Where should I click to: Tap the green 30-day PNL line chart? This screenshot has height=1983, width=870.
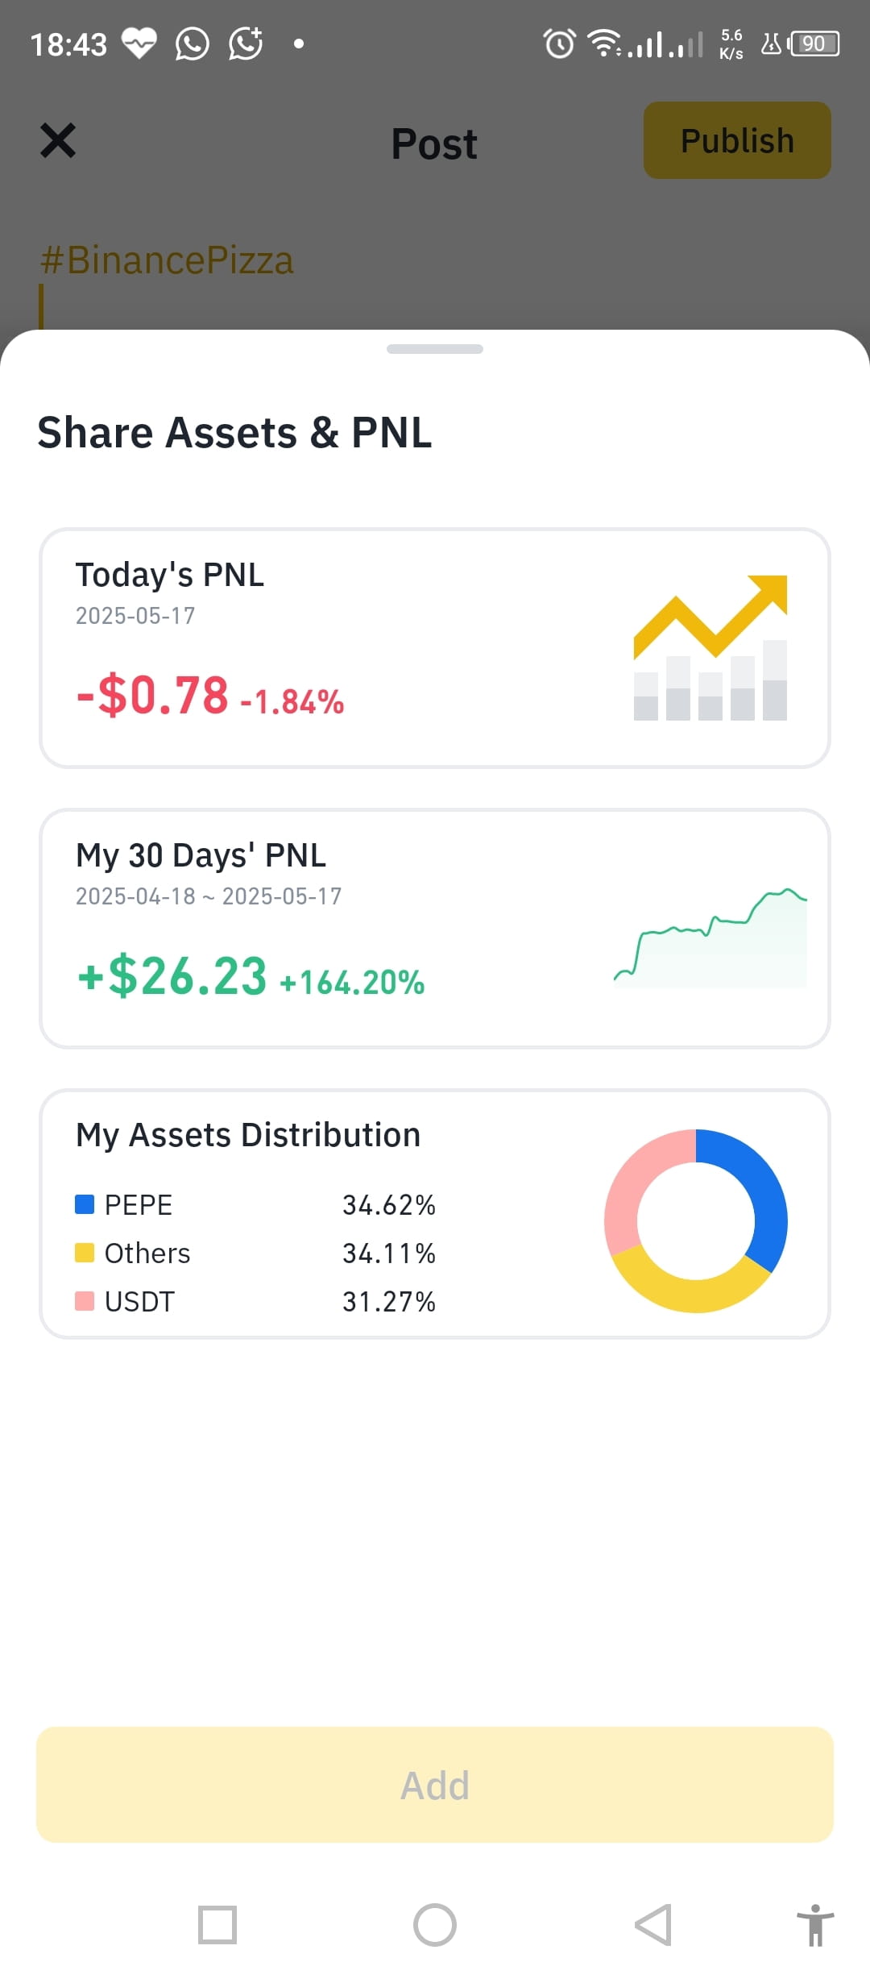point(710,937)
